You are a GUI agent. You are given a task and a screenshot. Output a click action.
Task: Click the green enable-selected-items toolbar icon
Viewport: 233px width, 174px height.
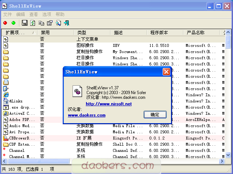click(13, 23)
